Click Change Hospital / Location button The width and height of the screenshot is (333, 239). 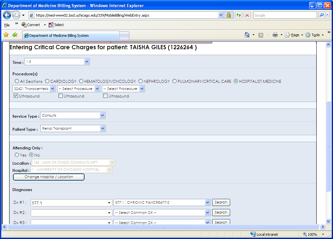click(49, 177)
